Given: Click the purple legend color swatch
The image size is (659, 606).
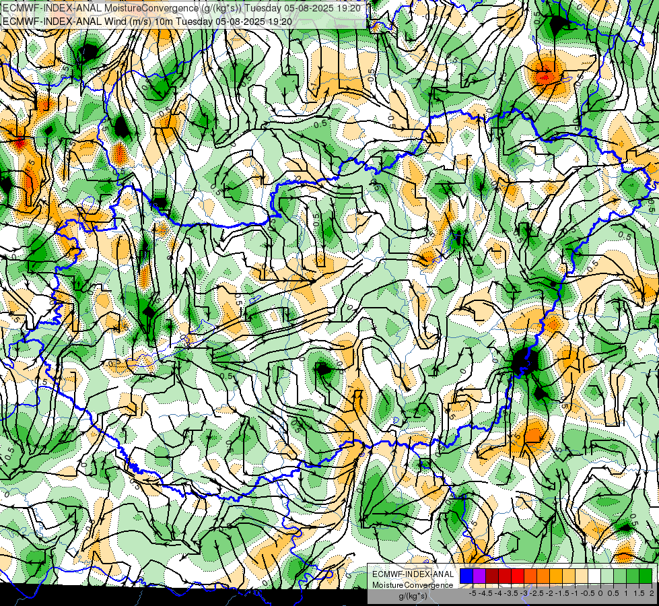Looking at the screenshot, I should tap(479, 576).
